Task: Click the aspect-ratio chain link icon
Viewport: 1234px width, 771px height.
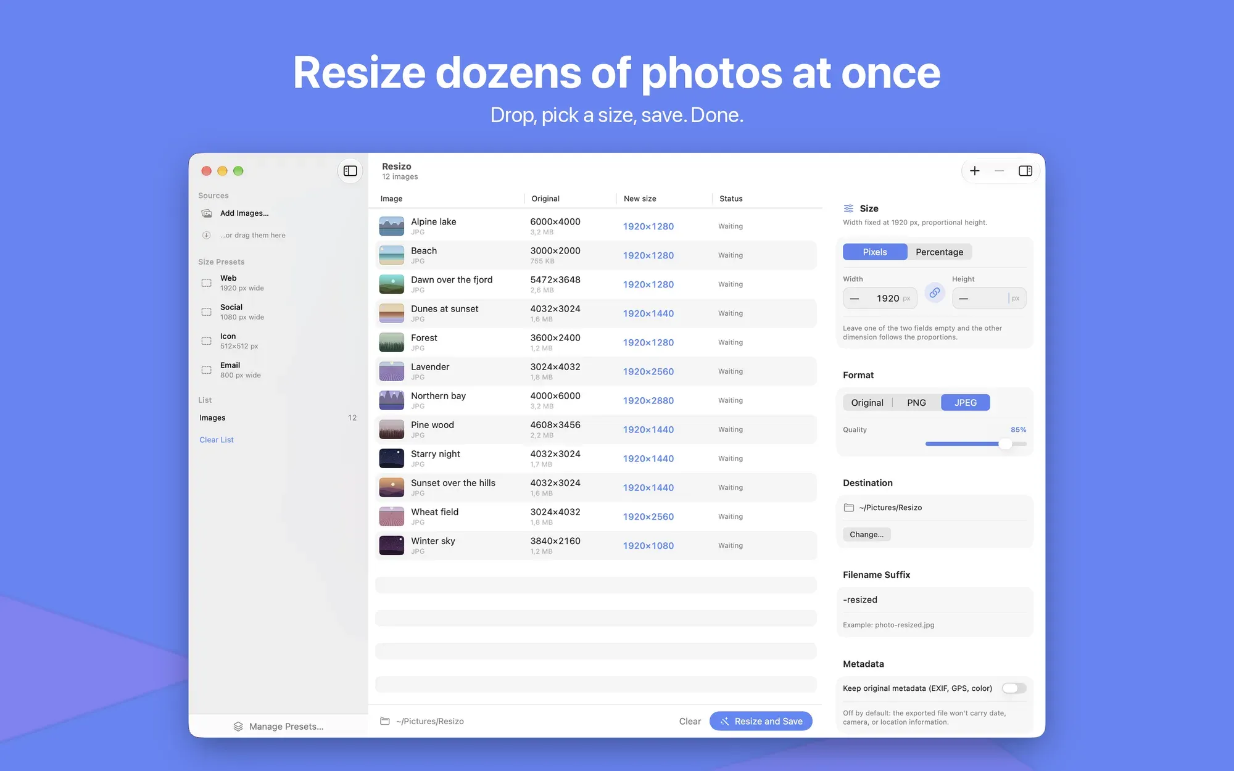Action: pyautogui.click(x=935, y=293)
